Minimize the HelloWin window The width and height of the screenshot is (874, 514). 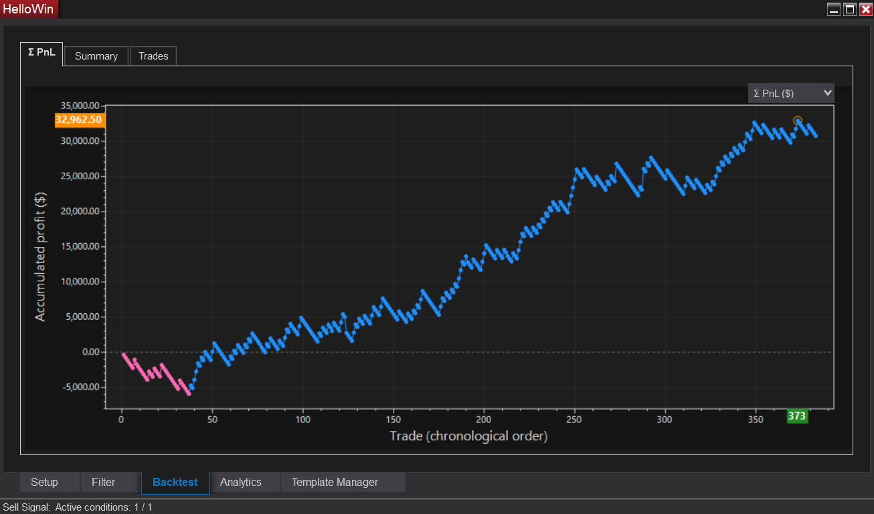[834, 9]
